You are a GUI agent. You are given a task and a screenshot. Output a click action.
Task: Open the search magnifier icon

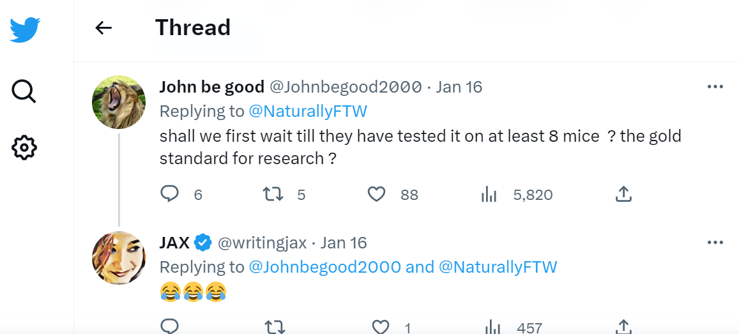(24, 91)
